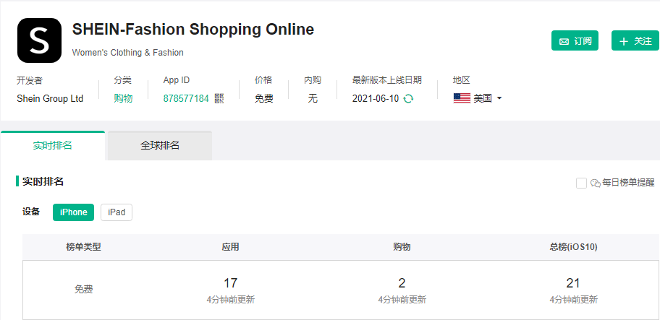Expand the 美国 region dropdown arrow
The image size is (660, 320).
point(499,99)
